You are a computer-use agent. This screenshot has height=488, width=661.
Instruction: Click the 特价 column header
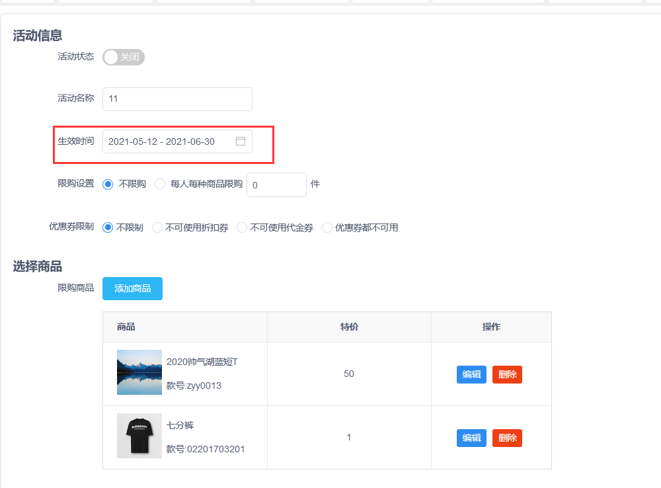point(349,327)
